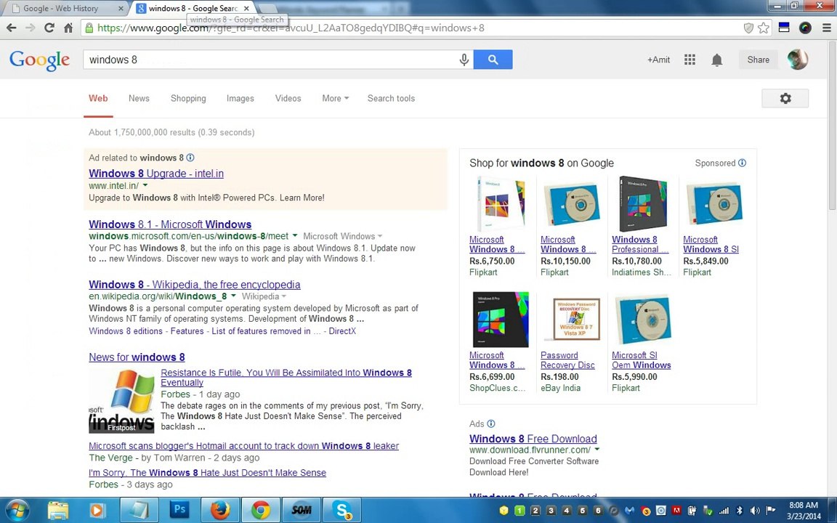This screenshot has width=837, height=523.
Task: Bookmark this page with star icon
Action: click(x=764, y=28)
